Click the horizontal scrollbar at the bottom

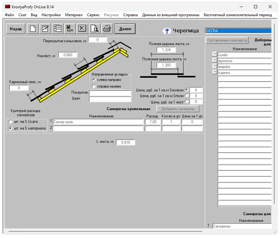coord(105,231)
